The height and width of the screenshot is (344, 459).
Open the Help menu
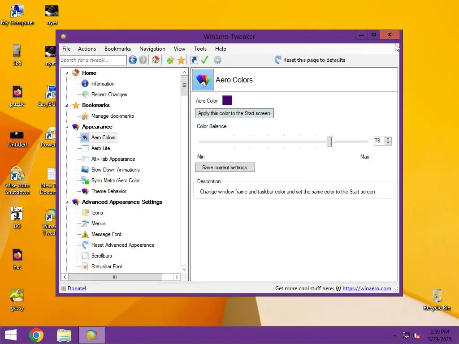point(221,49)
